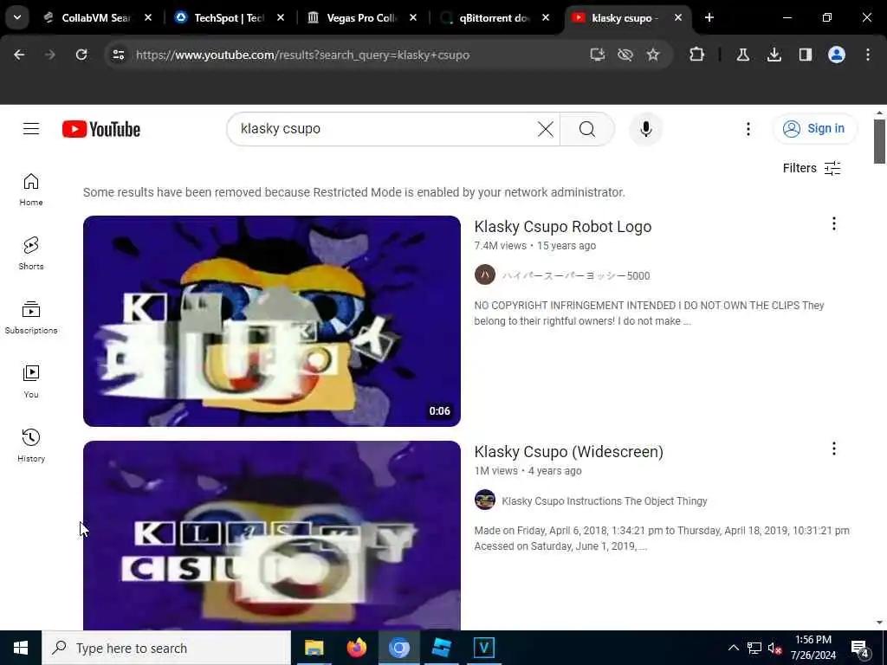Open search Filters
The image size is (887, 665).
tap(811, 168)
